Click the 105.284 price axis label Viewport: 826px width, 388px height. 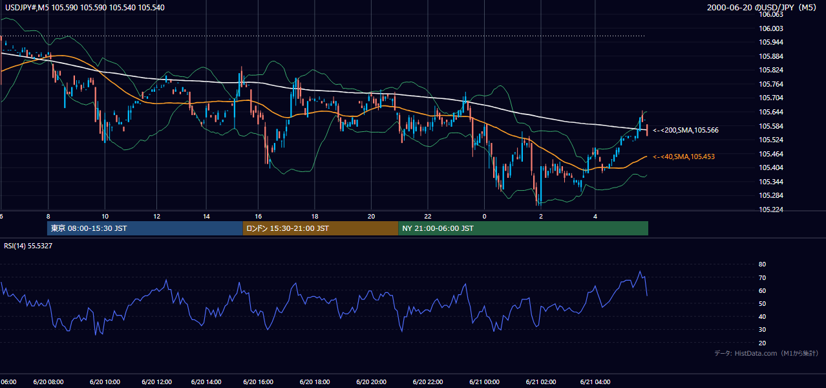[771, 195]
